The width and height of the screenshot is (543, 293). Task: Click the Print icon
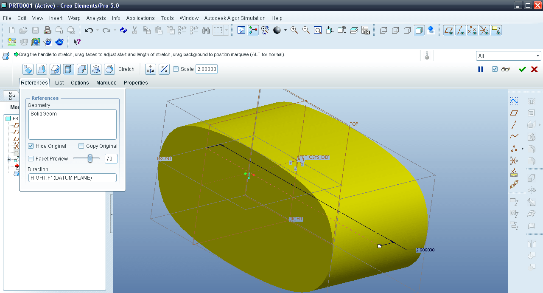(x=48, y=30)
